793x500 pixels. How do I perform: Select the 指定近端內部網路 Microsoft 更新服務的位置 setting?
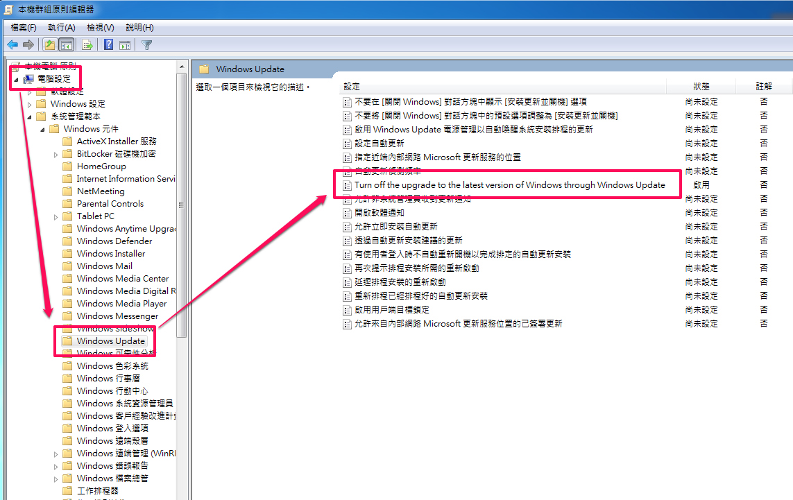point(438,157)
